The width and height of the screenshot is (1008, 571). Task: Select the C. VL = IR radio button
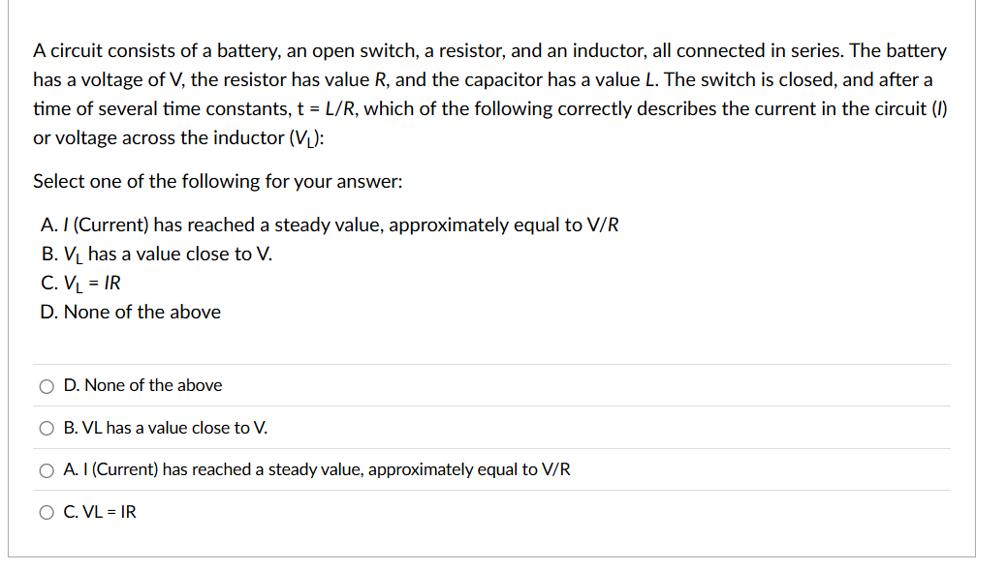47,513
